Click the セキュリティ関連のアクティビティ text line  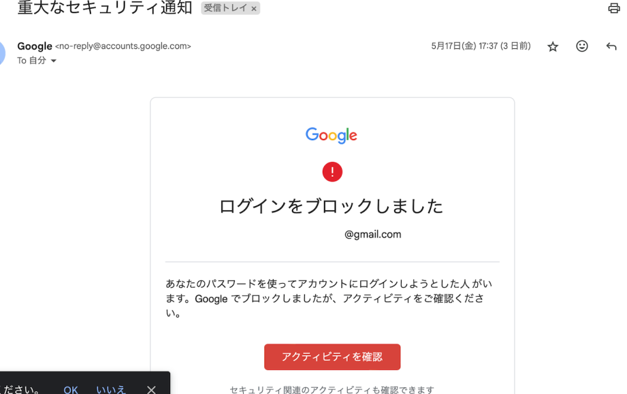click(332, 390)
